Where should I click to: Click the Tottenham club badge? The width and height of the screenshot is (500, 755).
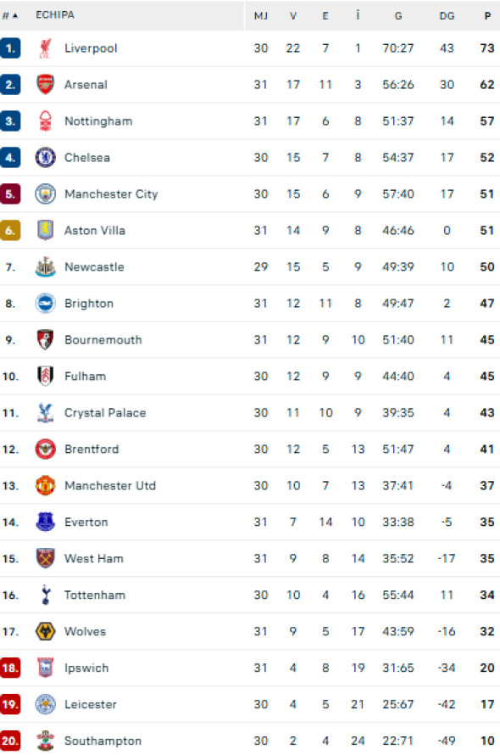pos(45,596)
